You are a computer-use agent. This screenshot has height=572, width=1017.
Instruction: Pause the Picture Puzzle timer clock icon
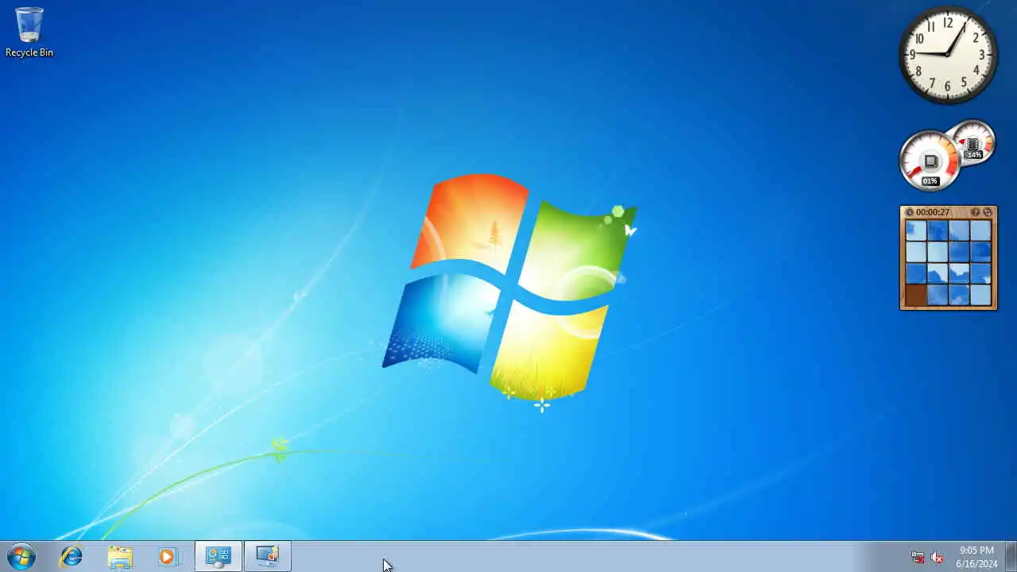(910, 212)
